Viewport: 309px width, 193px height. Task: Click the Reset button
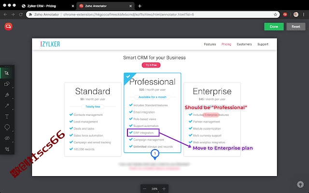(x=296, y=27)
